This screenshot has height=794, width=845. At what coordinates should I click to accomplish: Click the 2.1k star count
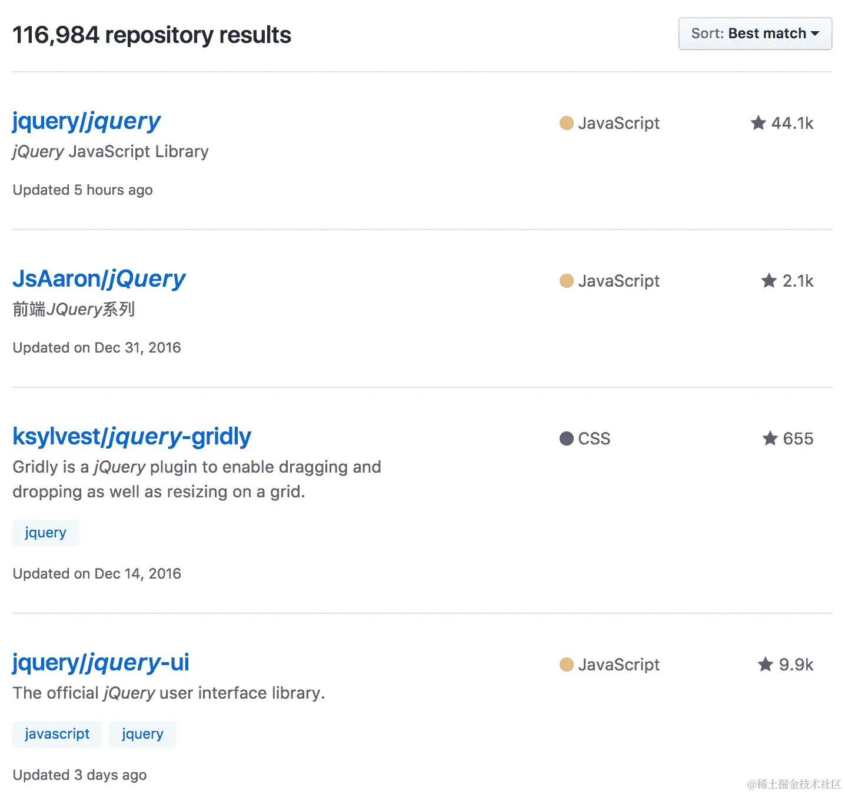coord(798,281)
